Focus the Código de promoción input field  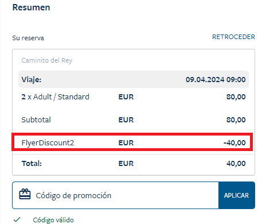115,195
